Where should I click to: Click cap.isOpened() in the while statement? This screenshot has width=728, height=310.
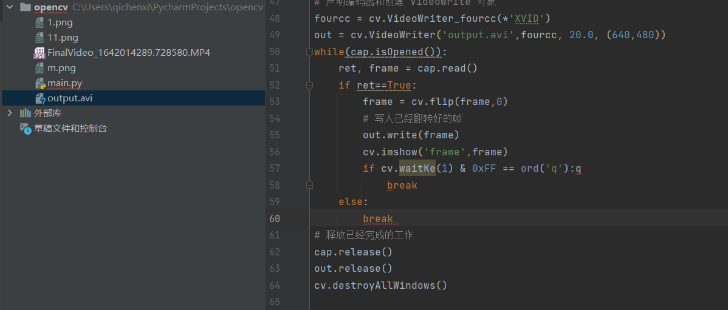[x=394, y=52]
